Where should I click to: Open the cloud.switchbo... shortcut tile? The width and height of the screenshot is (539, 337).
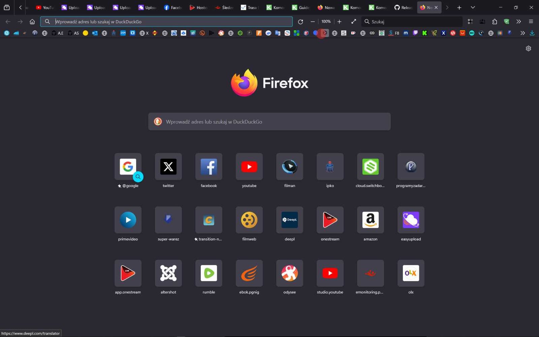371,166
